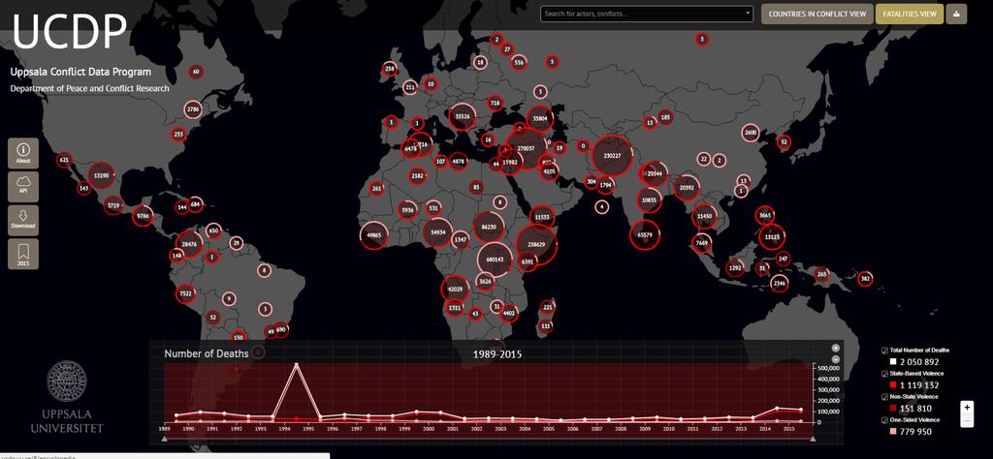Viewport: 993px width, 459px height.
Task: Click the '151 810' non-state value
Action: coord(915,409)
